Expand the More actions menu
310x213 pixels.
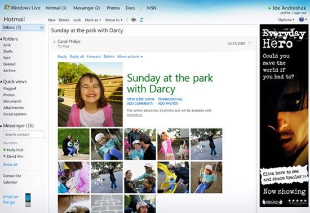coord(130,56)
